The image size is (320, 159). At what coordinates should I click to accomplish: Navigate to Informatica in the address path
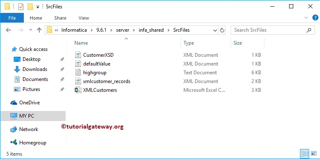(74, 30)
